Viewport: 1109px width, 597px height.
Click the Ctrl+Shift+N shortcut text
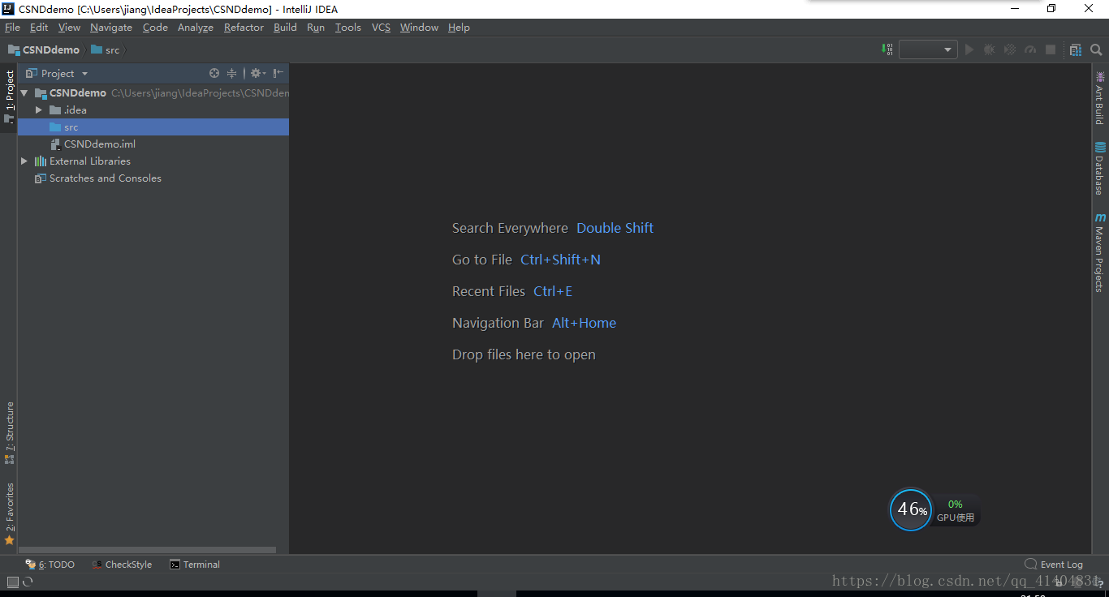coord(560,260)
